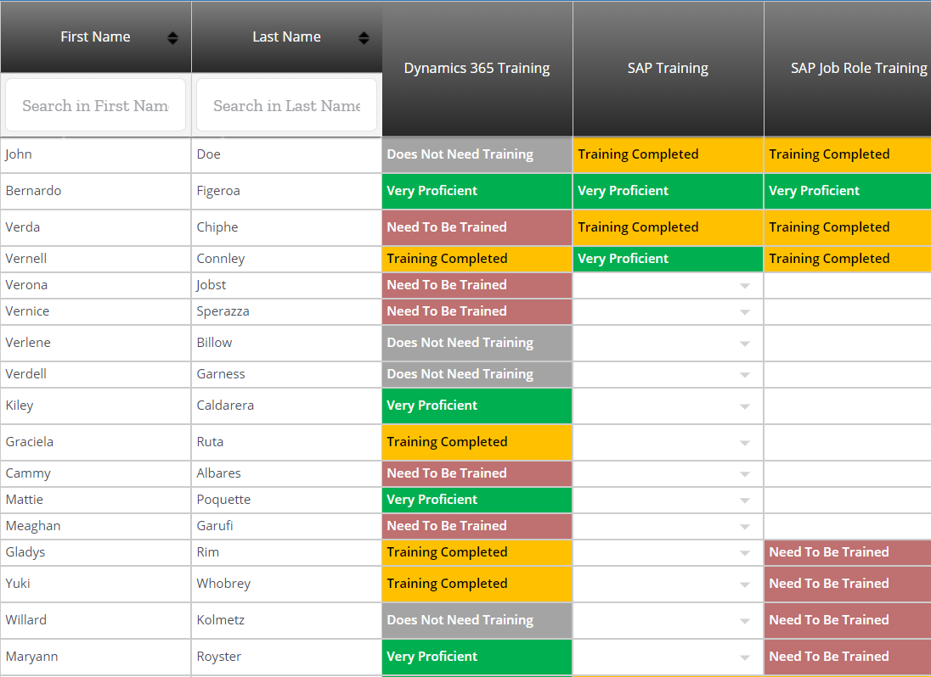Click the SAP Training column header

click(x=668, y=68)
